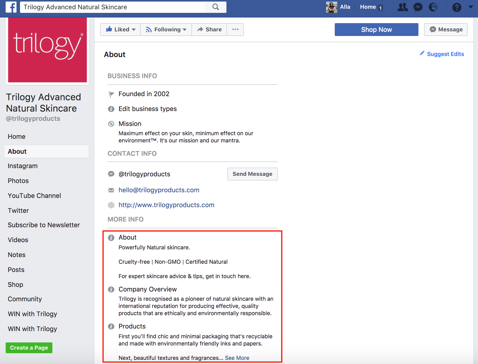
Task: Open YouTube Channel in the sidebar
Action: pos(34,196)
